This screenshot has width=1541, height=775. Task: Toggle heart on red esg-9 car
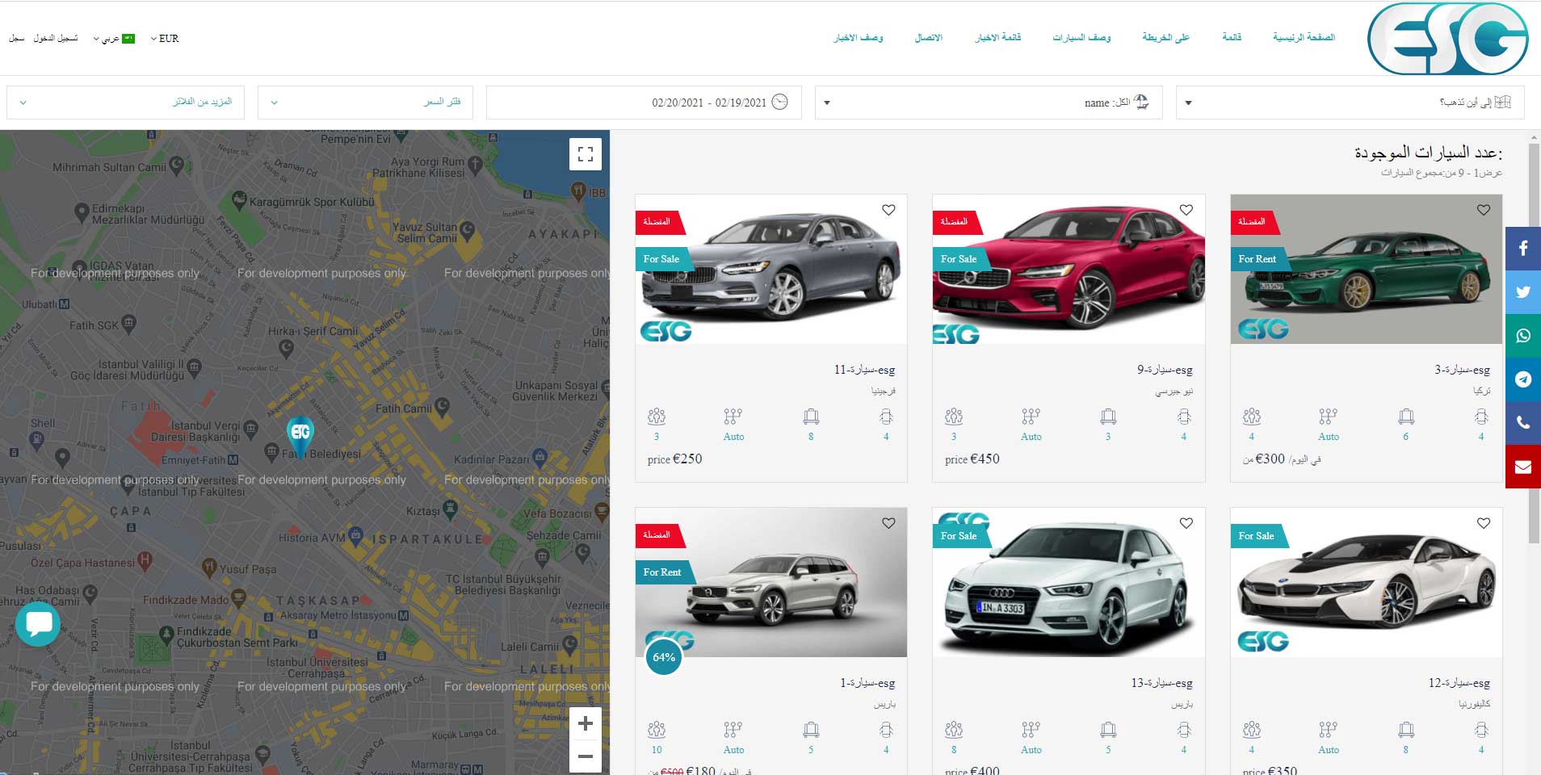1186,210
